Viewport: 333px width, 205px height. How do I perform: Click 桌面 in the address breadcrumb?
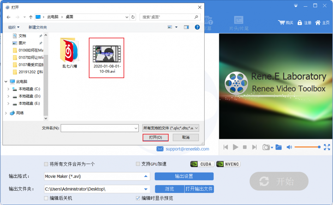[x=70, y=17]
